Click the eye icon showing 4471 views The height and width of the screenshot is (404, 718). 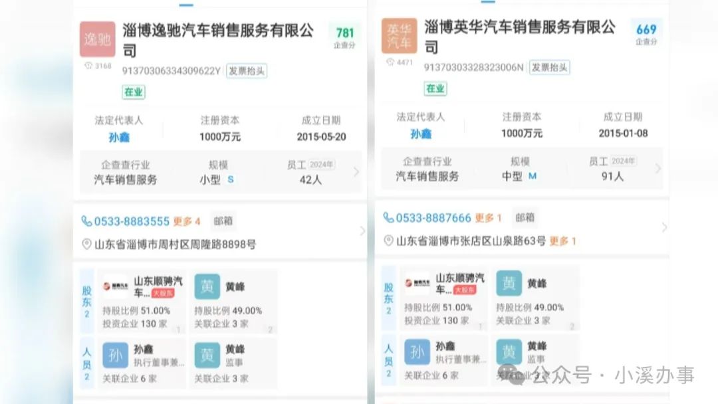(390, 62)
